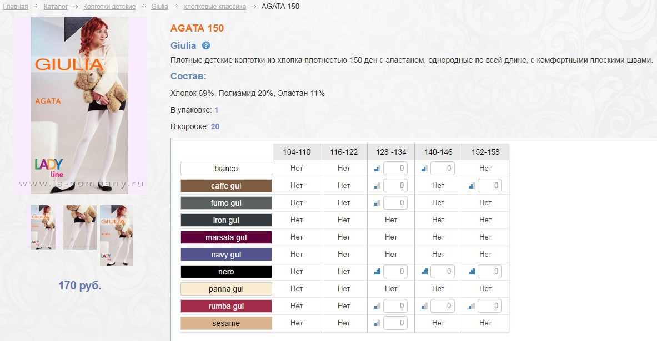Image resolution: width=657 pixels, height=341 pixels.
Task: Open the Главная breadcrumb link
Action: (x=16, y=7)
